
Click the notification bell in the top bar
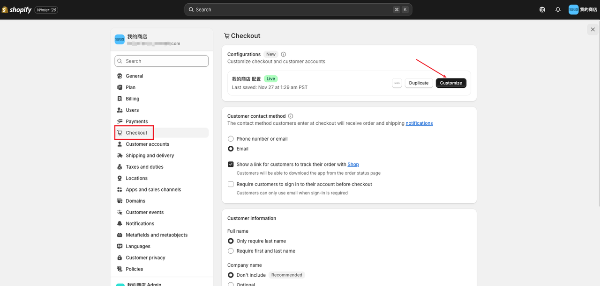point(558,9)
